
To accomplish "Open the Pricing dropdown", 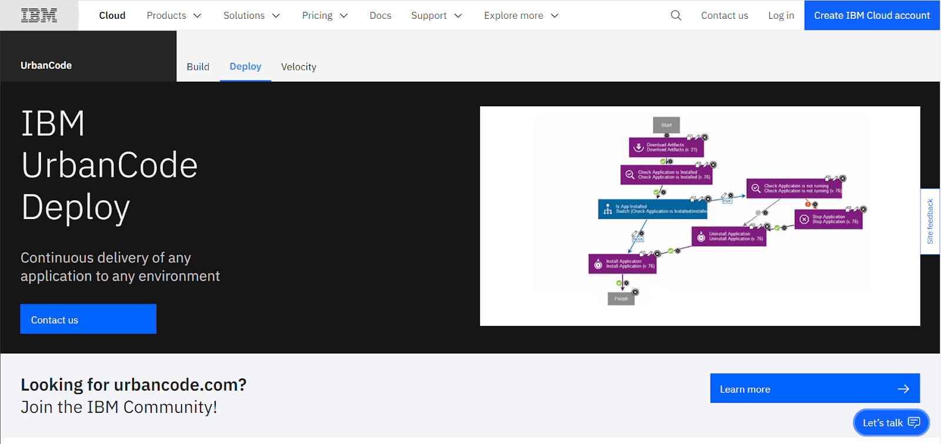I will tap(325, 15).
